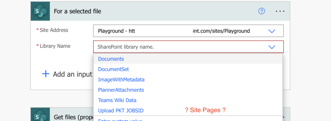Select Upload PKT JOBSID option

click(x=188, y=110)
